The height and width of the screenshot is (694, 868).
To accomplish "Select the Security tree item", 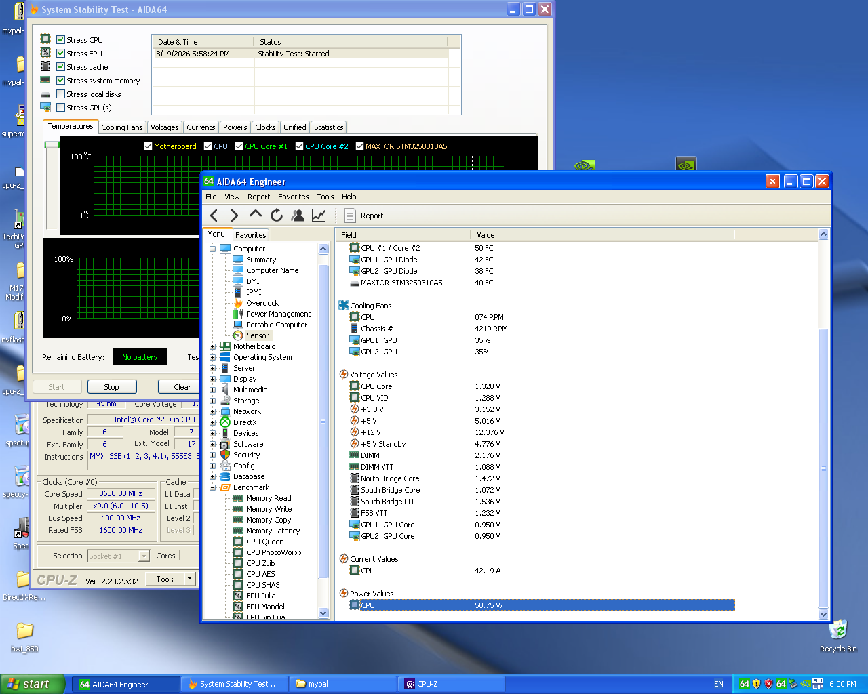I will 246,455.
